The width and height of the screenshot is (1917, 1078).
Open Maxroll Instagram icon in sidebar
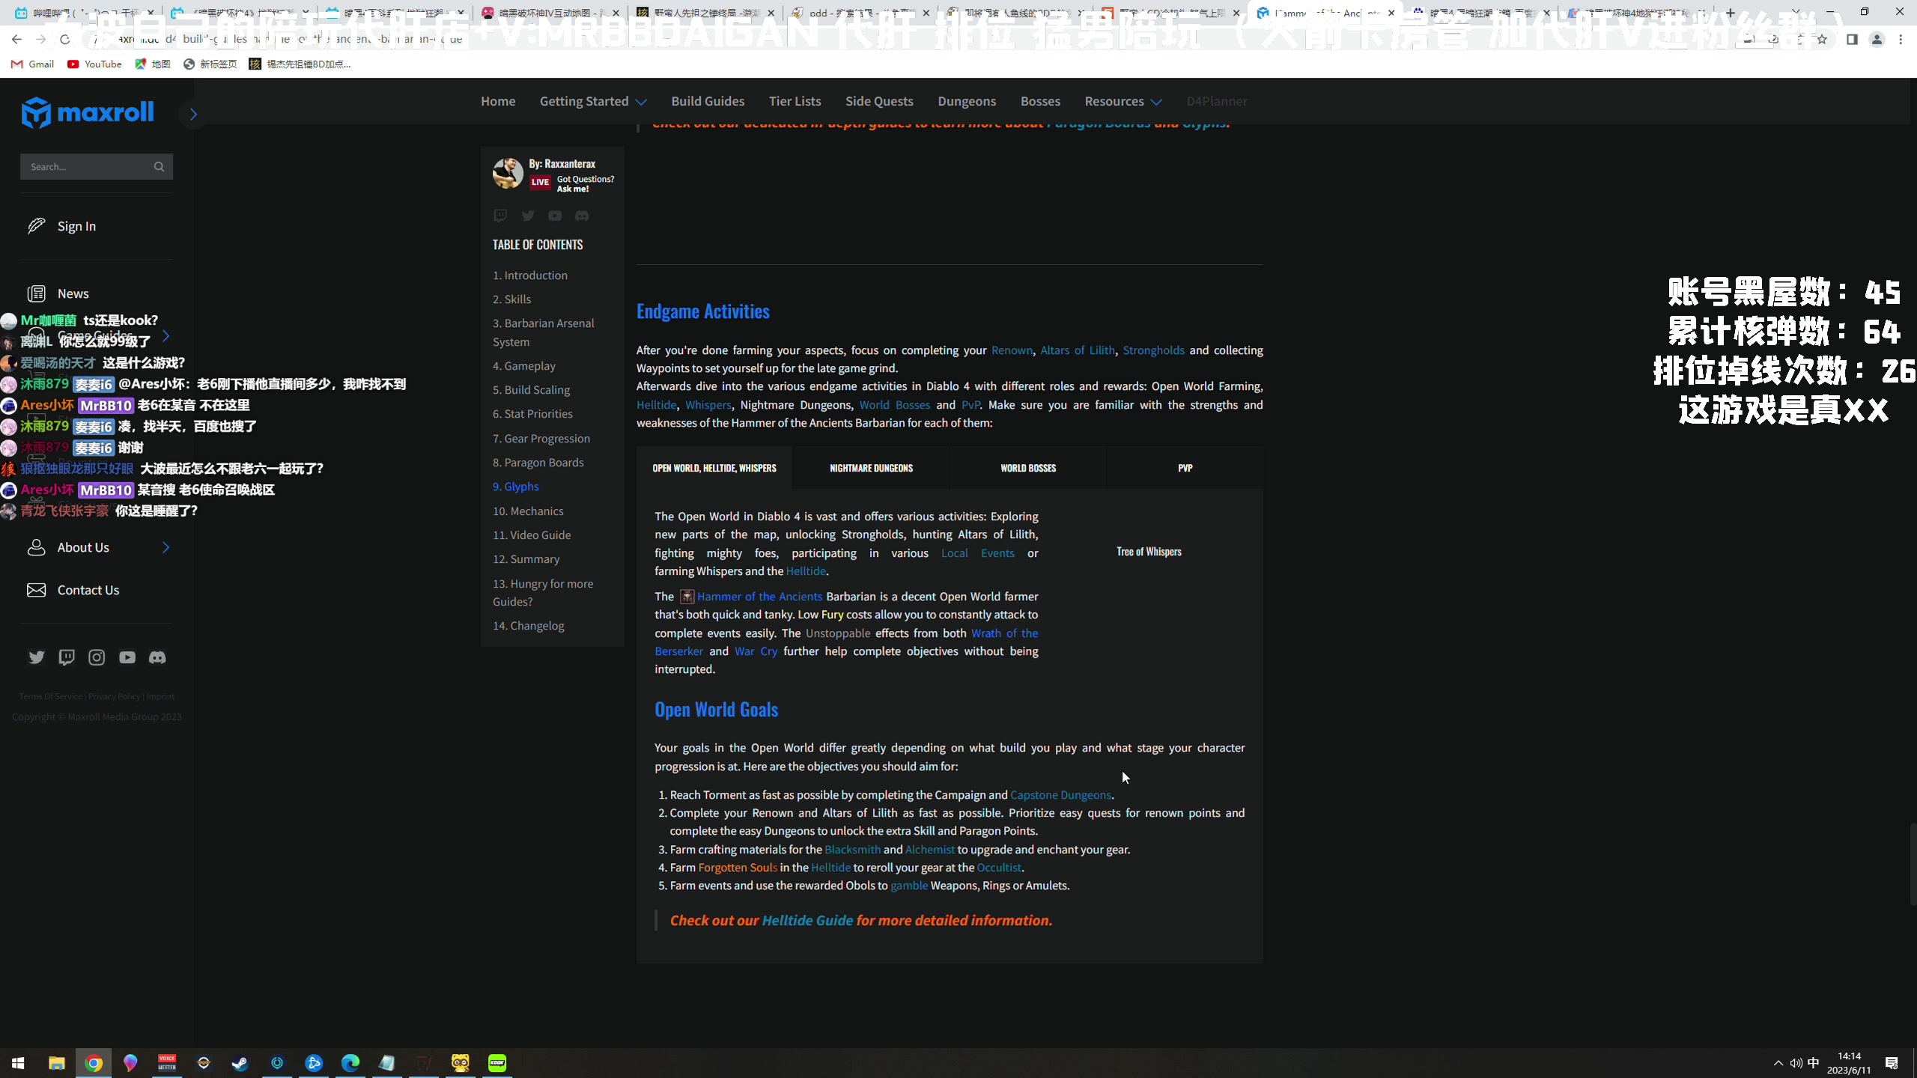tap(97, 657)
